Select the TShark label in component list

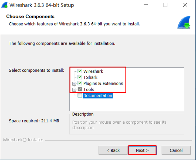point(90,77)
